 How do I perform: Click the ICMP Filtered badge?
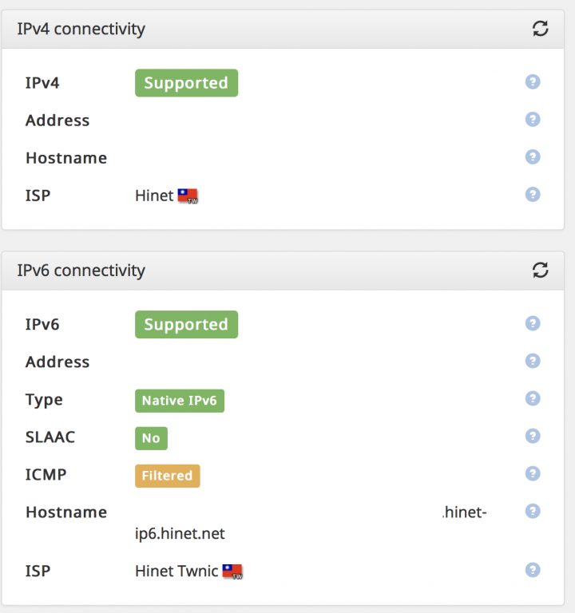[x=168, y=476]
